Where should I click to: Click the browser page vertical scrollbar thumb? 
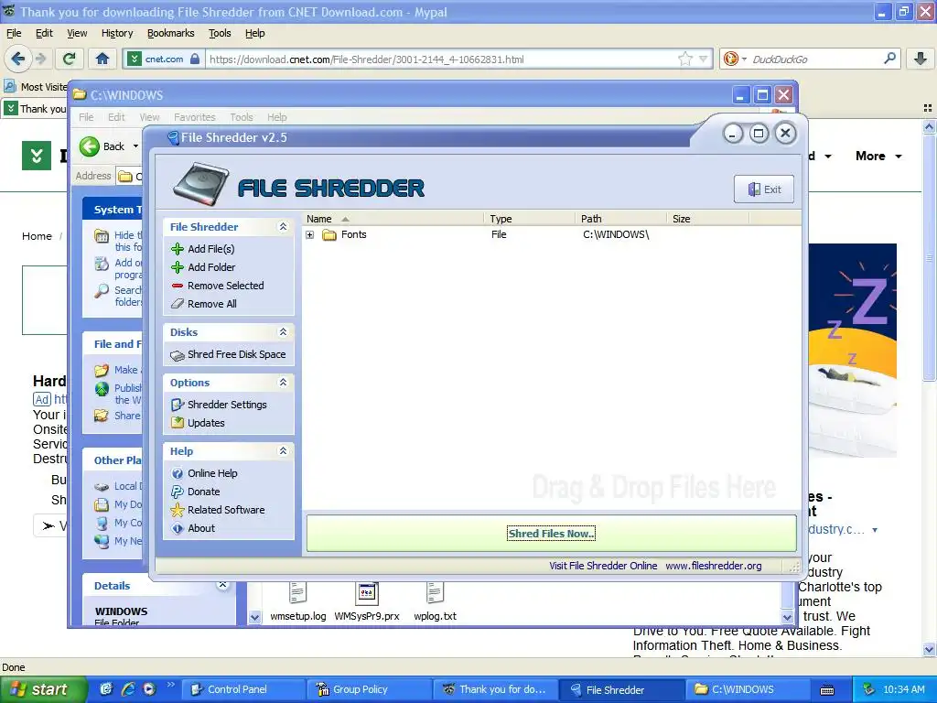929,257
